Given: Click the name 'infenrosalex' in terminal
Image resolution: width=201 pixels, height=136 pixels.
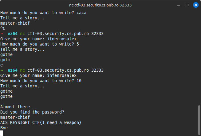Looking at the screenshot, I should [x=62, y=75].
